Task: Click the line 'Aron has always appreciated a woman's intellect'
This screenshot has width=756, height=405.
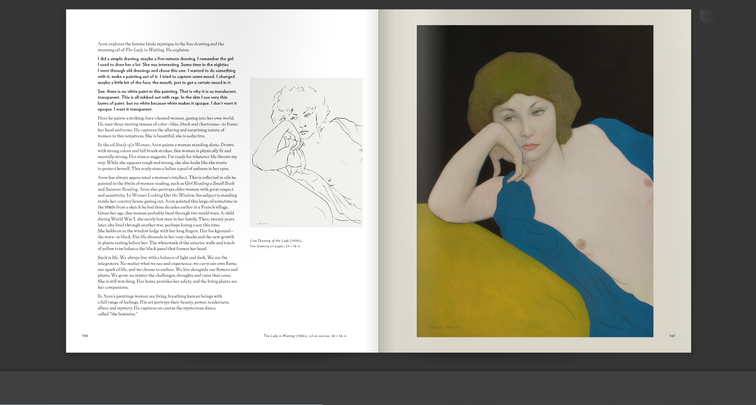Action: [x=167, y=177]
